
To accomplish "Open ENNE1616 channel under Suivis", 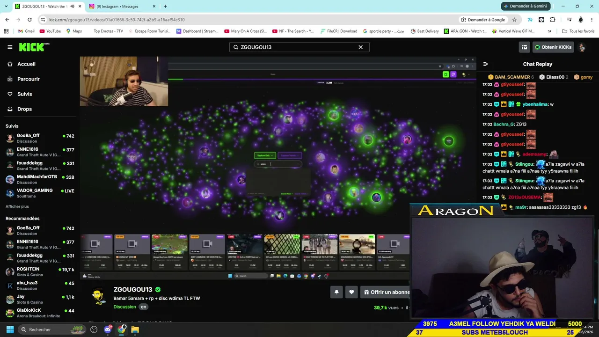I will point(40,152).
